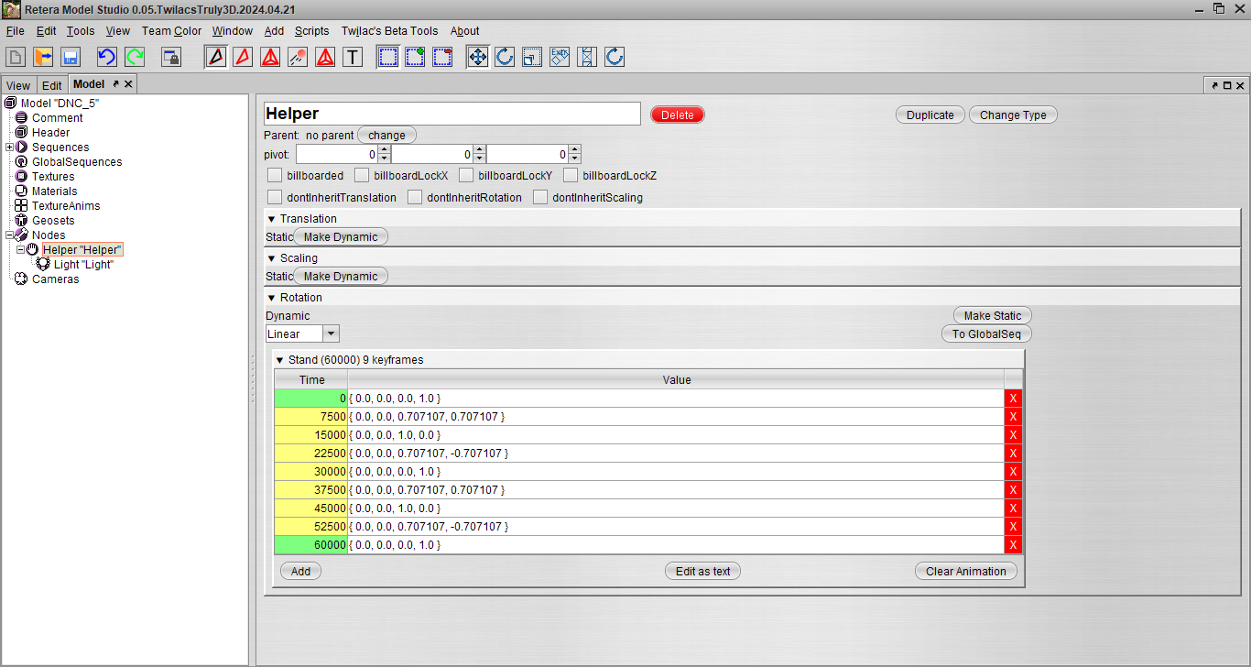Image resolution: width=1251 pixels, height=667 pixels.
Task: Collapse the Stand (60000) keyframes list
Action: tap(280, 360)
